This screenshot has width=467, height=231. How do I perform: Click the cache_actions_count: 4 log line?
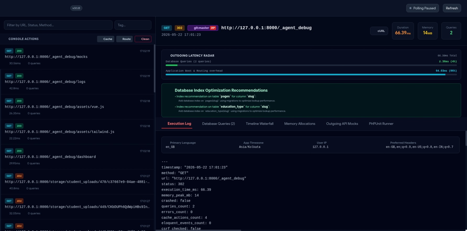coord(184,218)
